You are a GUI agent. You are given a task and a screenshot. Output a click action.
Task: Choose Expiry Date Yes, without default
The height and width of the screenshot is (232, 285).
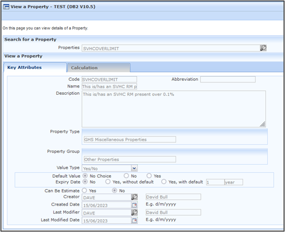click(108, 182)
